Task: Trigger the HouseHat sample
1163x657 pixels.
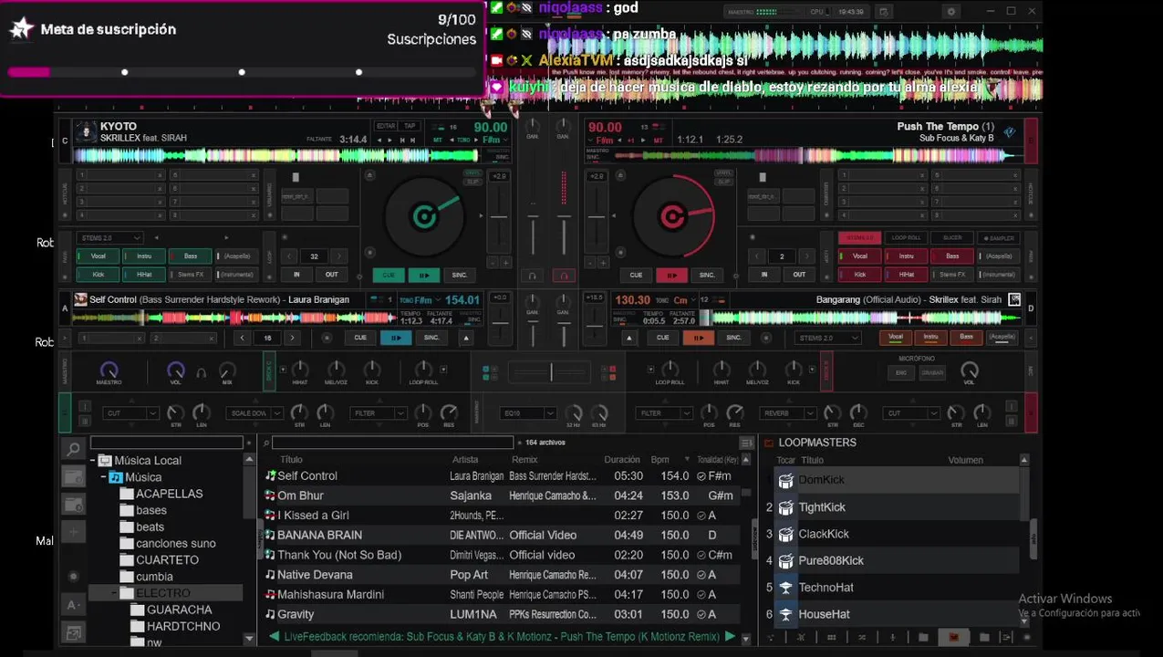Action: 785,614
